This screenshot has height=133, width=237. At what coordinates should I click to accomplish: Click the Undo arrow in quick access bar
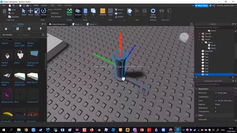[14, 6]
